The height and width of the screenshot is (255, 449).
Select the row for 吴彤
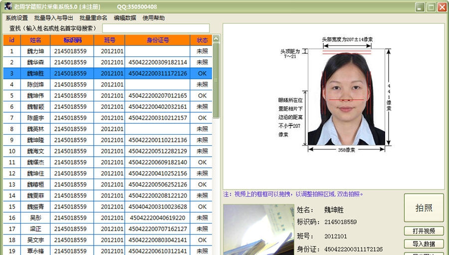(x=108, y=218)
